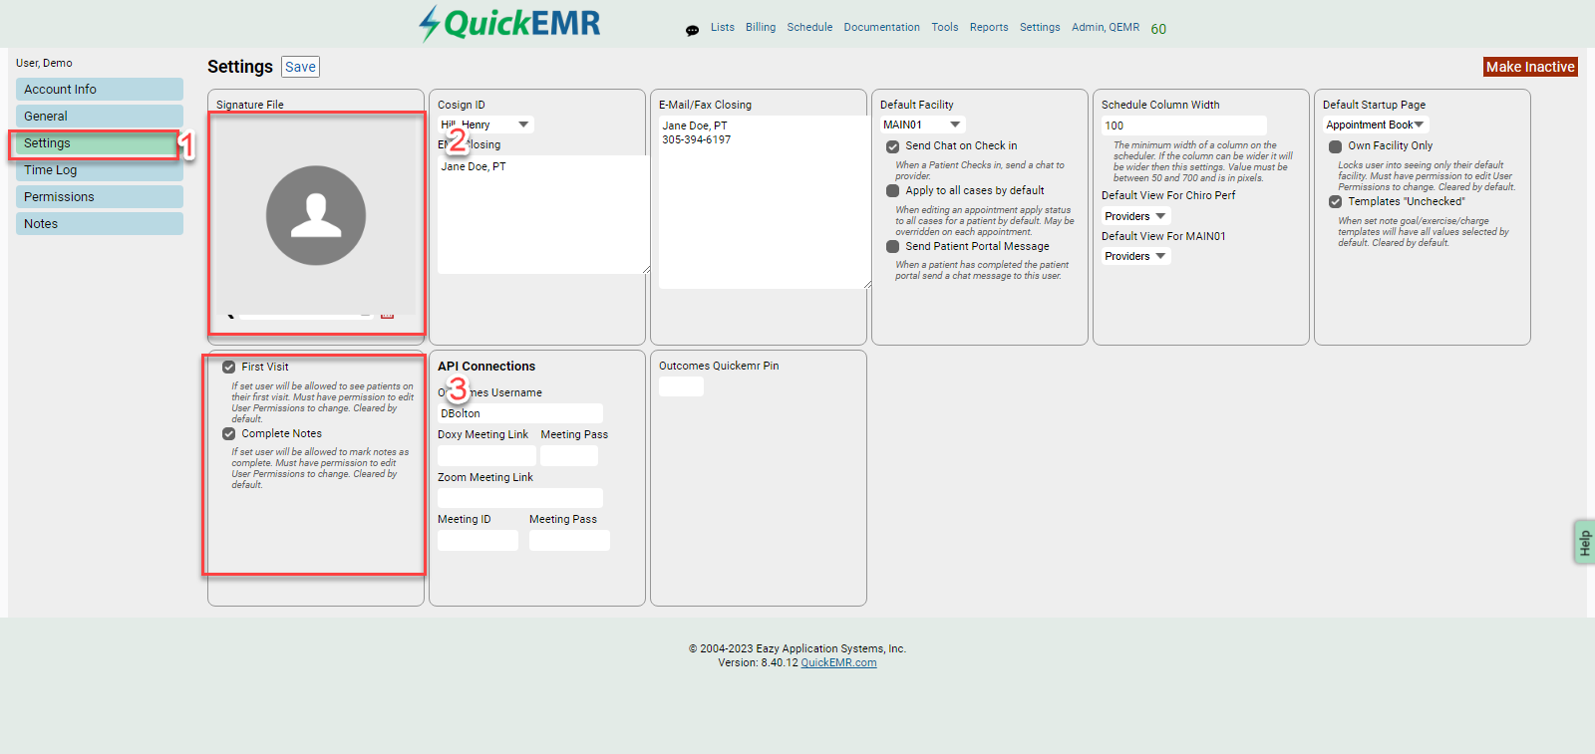Click the Zoom Meeting ID field
Screen dimensions: 1595x754
[x=478, y=540]
